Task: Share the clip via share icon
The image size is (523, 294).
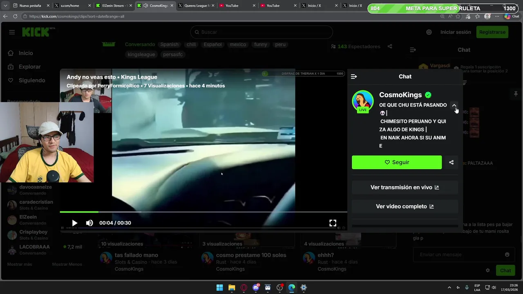Action: 451,162
